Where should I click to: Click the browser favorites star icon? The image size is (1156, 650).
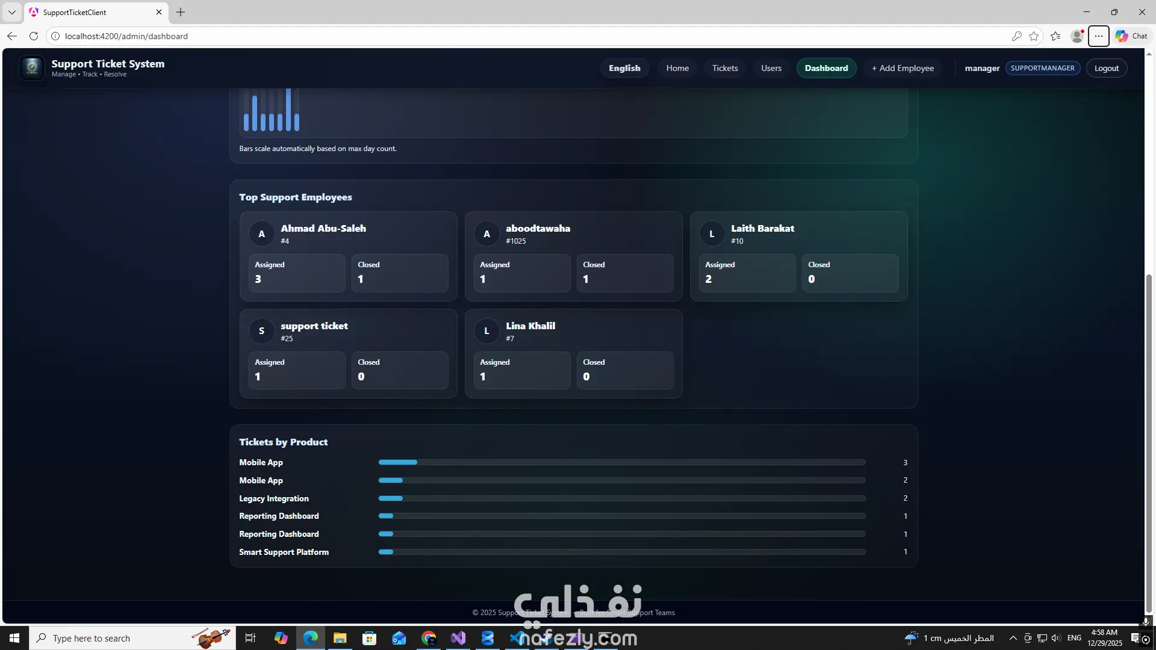point(1034,36)
